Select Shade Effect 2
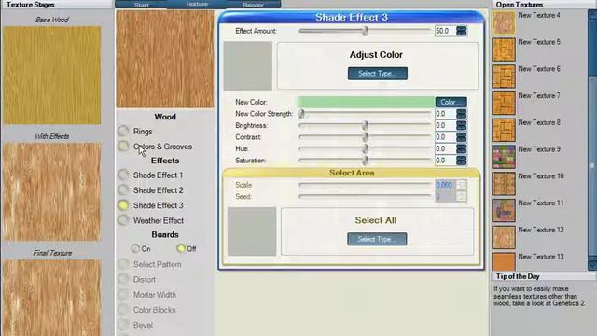Screen dimensions: 597x336 tap(123, 190)
